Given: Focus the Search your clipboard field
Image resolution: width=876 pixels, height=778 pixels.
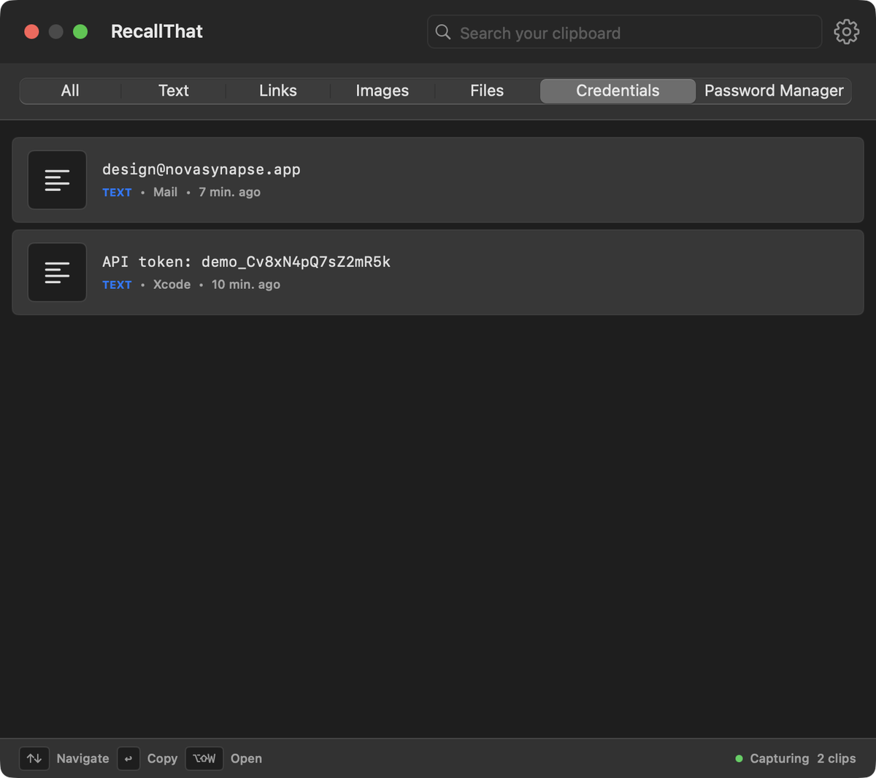Looking at the screenshot, I should 625,32.
